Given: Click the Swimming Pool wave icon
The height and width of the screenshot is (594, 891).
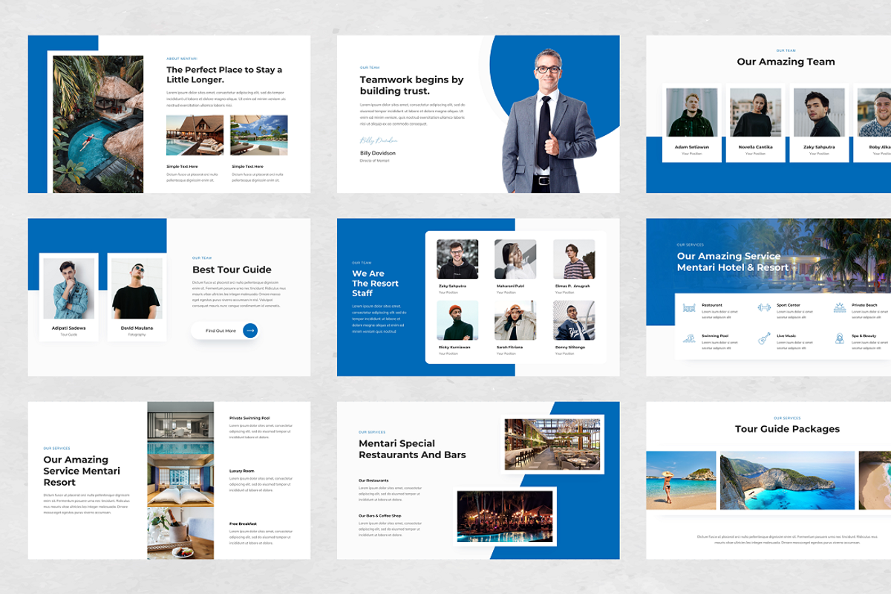Looking at the screenshot, I should point(689,338).
